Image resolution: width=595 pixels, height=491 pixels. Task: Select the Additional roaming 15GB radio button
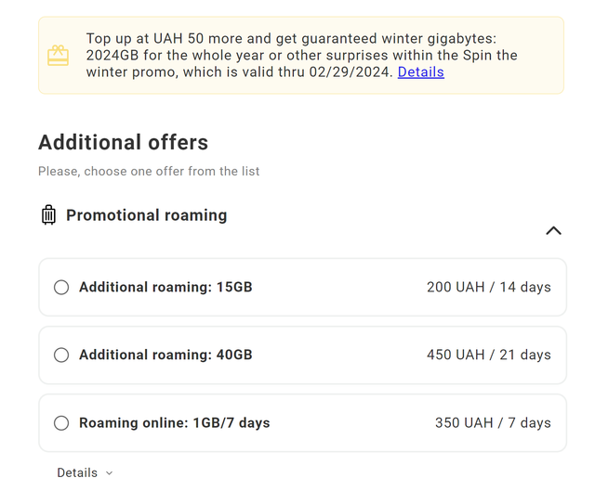click(61, 287)
